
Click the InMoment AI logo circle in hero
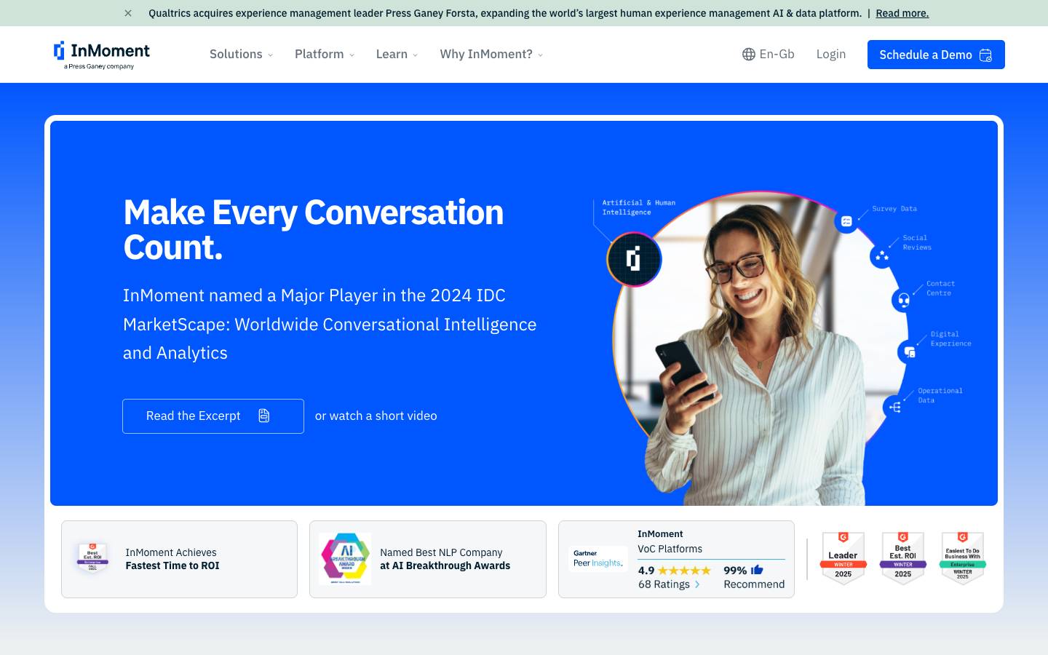(x=634, y=259)
